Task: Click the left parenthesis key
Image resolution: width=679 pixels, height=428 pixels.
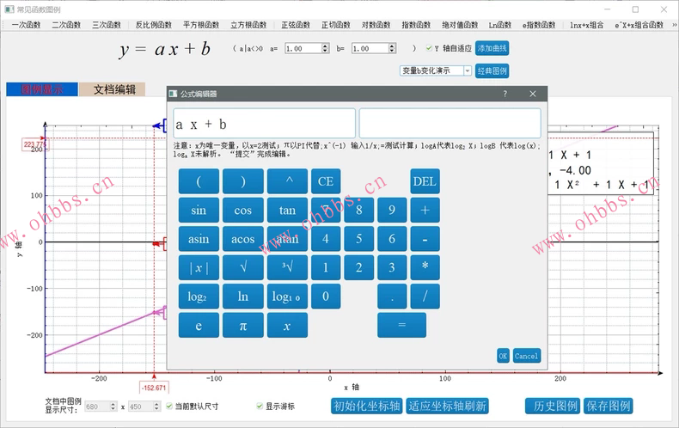Action: 199,181
